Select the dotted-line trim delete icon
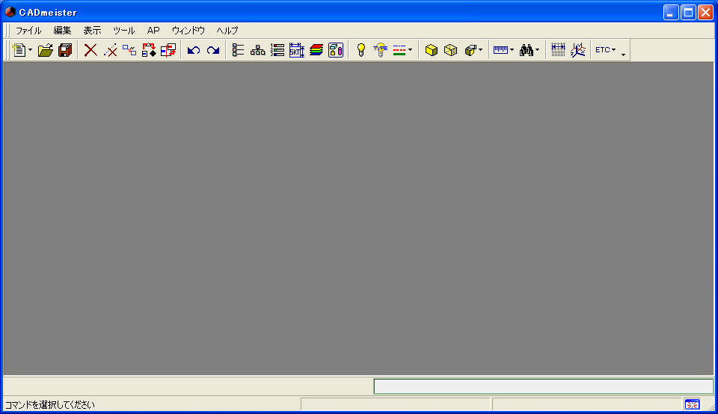The image size is (718, 414). pyautogui.click(x=110, y=50)
